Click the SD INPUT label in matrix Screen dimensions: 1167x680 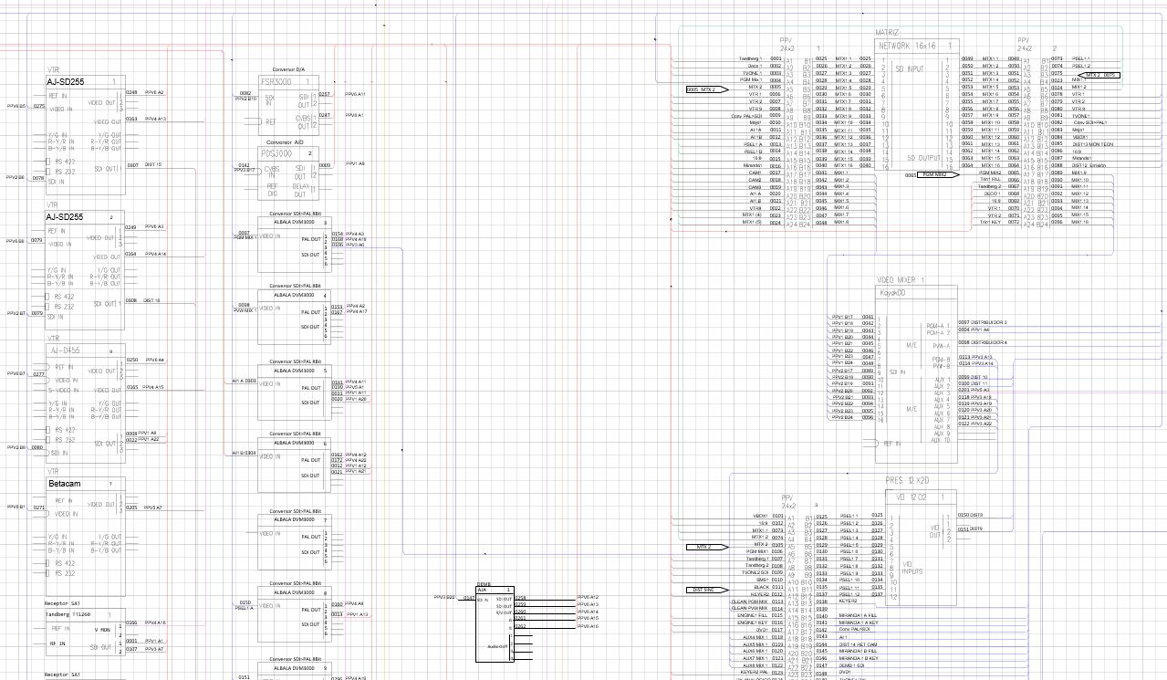[x=909, y=68]
